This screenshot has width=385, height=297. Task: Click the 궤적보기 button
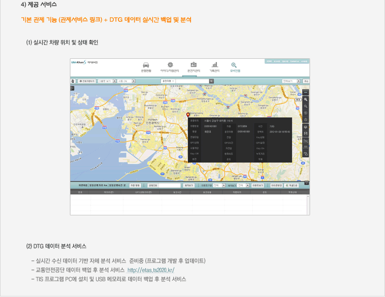coord(189,185)
